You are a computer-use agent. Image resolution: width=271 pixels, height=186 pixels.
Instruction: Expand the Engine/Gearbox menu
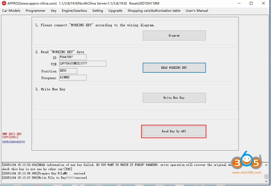click(x=74, y=11)
